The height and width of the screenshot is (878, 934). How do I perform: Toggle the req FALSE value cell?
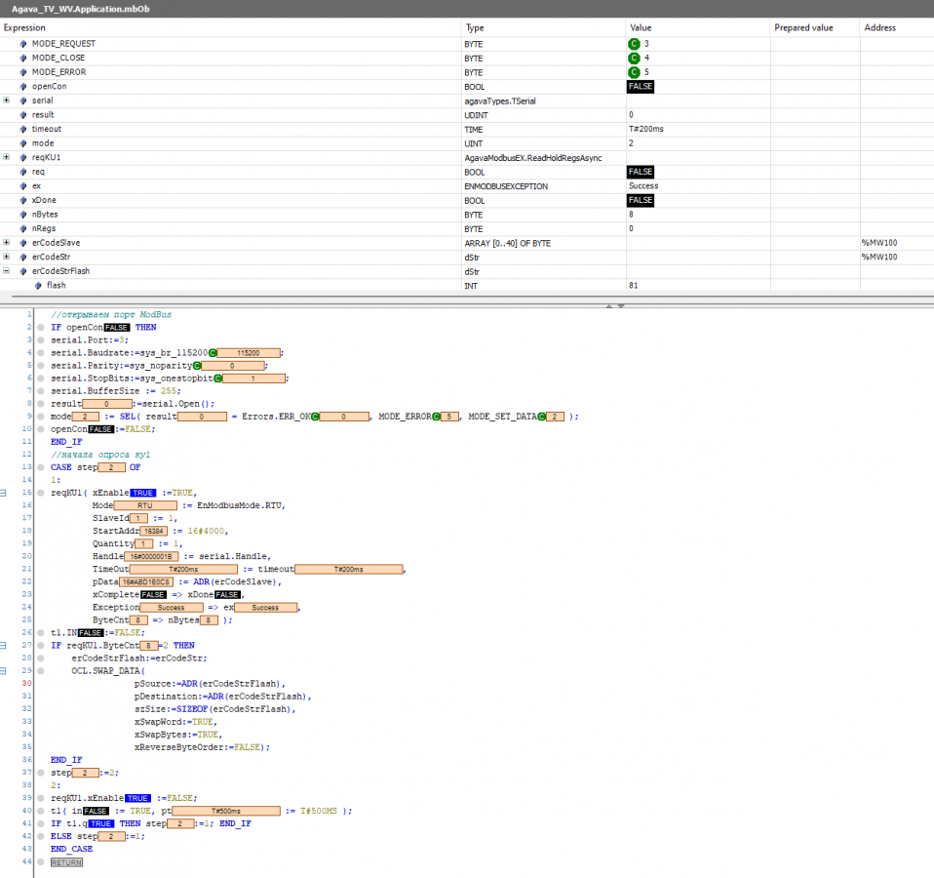pyautogui.click(x=640, y=172)
